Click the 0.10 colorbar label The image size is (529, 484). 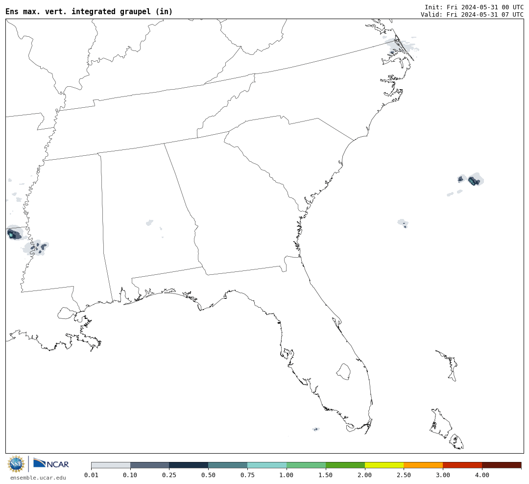pyautogui.click(x=130, y=475)
